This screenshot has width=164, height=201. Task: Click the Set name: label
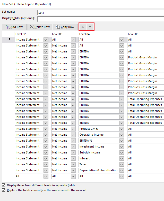8,12
